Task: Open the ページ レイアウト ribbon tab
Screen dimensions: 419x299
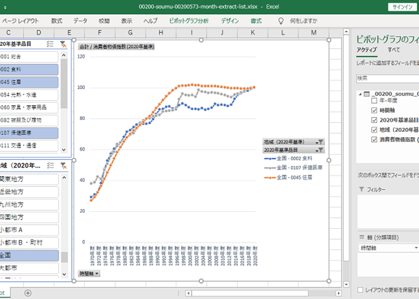Action: pyautogui.click(x=20, y=21)
